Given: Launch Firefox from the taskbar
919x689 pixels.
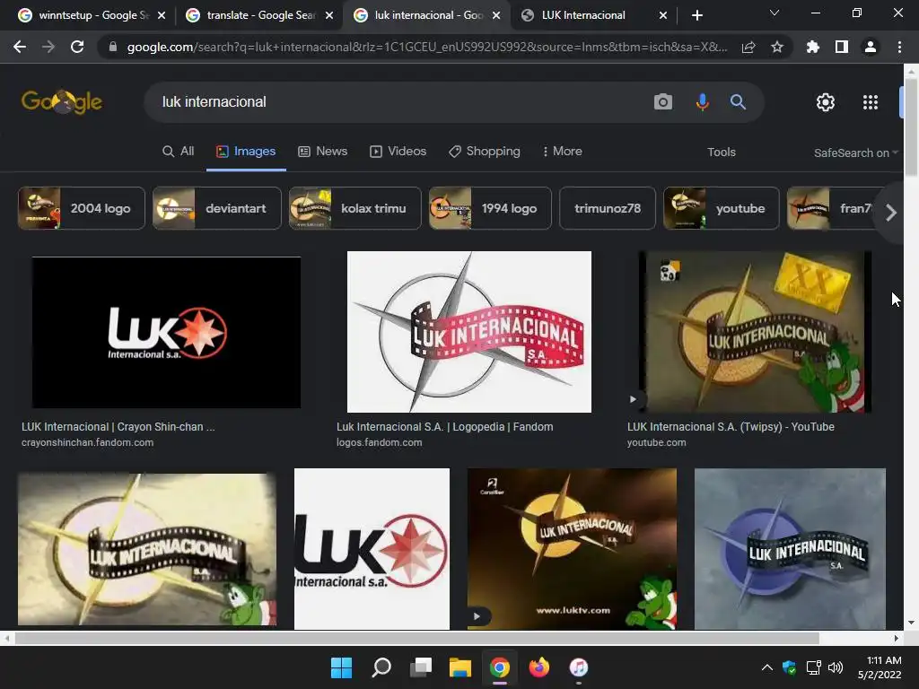Looking at the screenshot, I should tap(539, 667).
